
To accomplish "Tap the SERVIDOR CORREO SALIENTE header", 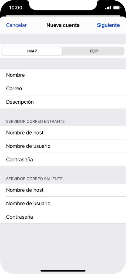I will [x=34, y=179].
